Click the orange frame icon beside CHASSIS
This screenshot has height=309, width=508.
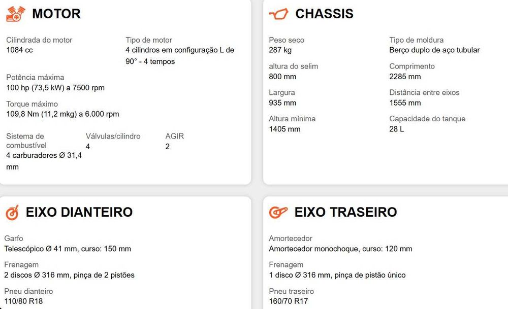tap(278, 14)
